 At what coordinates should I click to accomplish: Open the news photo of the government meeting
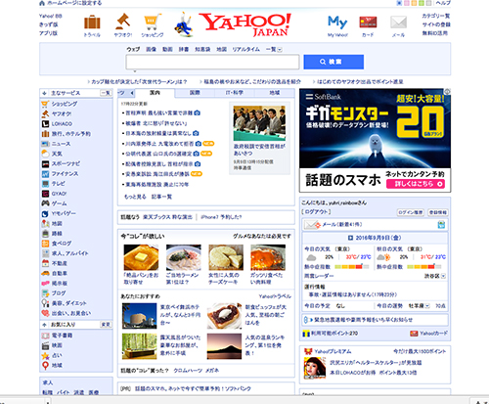(259, 122)
